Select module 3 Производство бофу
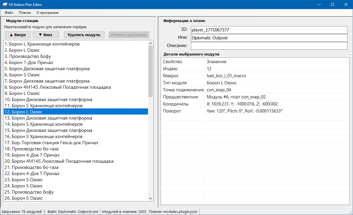 tap(28, 56)
